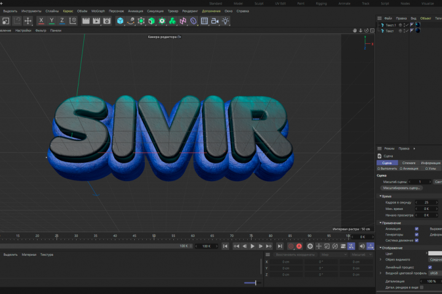The width and height of the screenshot is (442, 294).
Task: Select the Текст.1 object in manager
Action: pos(390,25)
